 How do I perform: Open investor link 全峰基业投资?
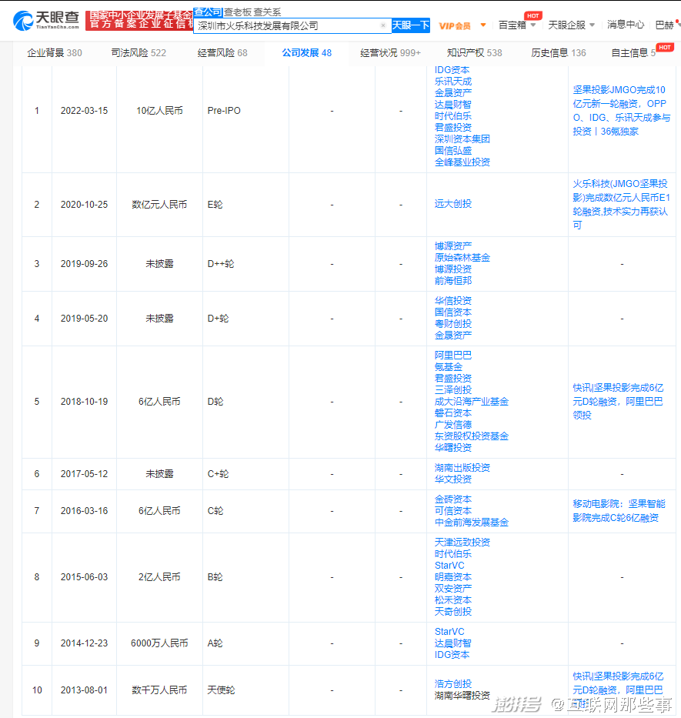point(462,162)
